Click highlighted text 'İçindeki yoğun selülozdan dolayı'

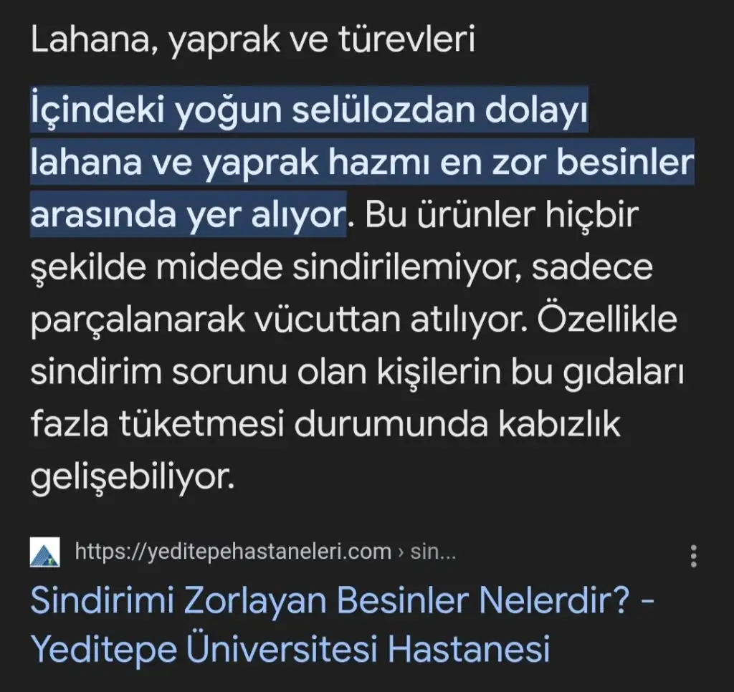click(309, 110)
